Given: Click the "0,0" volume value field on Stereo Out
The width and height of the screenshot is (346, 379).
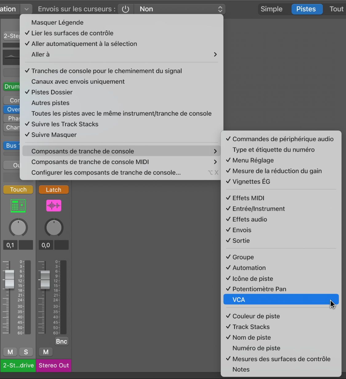Looking at the screenshot, I should tap(46, 245).
